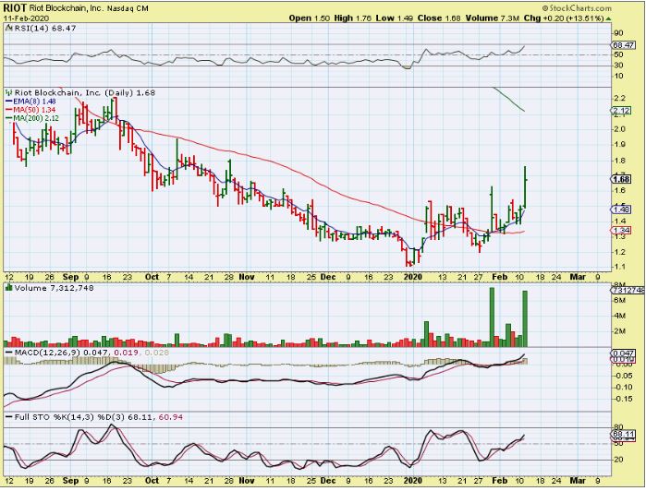Click the 'Mar' label on the bottom stochastic date axis

pos(578,480)
